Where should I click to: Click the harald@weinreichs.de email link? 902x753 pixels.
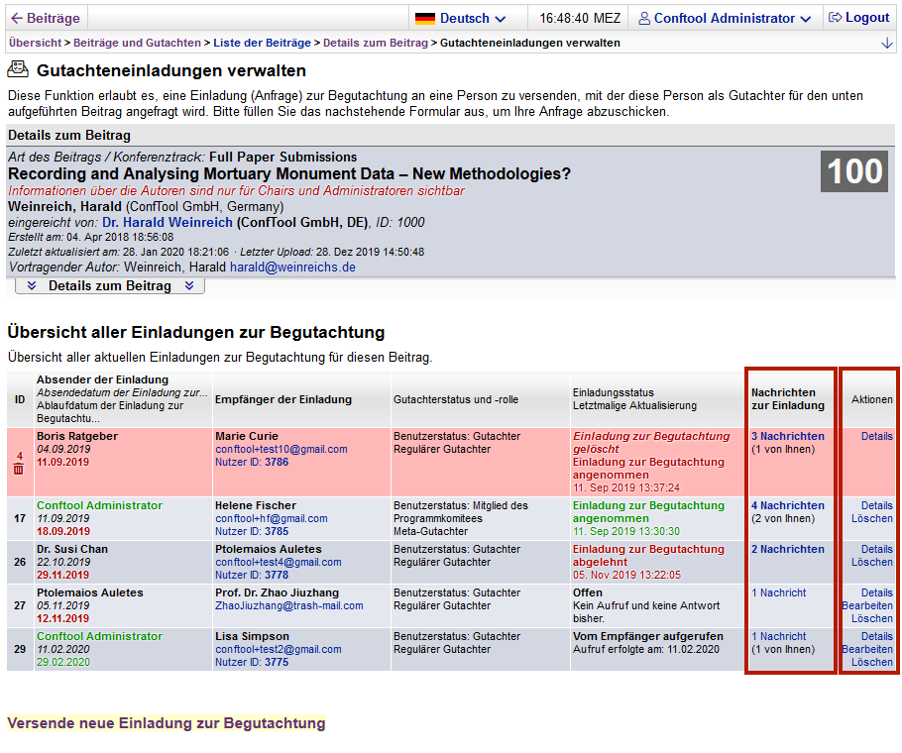(x=292, y=268)
